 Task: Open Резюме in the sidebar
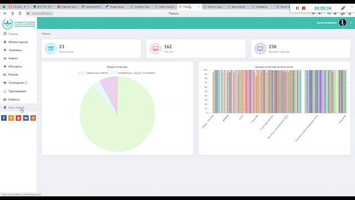tap(13, 74)
